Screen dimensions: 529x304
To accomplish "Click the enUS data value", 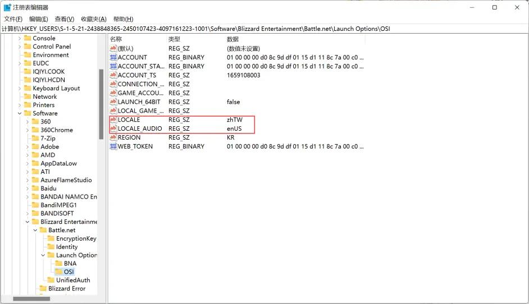I will tap(234, 128).
